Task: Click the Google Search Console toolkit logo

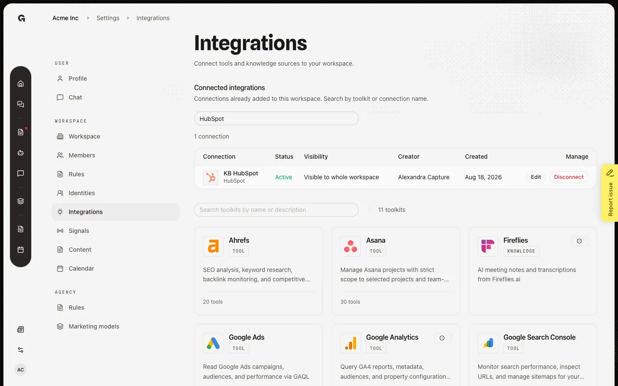Action: point(488,343)
